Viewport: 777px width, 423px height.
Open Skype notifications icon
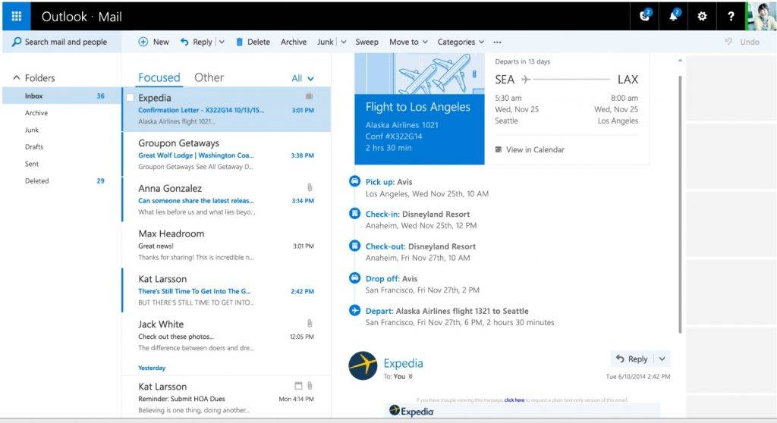click(645, 16)
